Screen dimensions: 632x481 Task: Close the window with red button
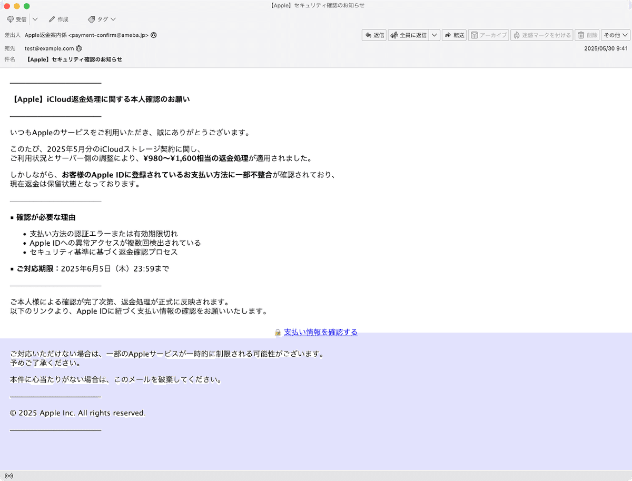click(x=7, y=6)
